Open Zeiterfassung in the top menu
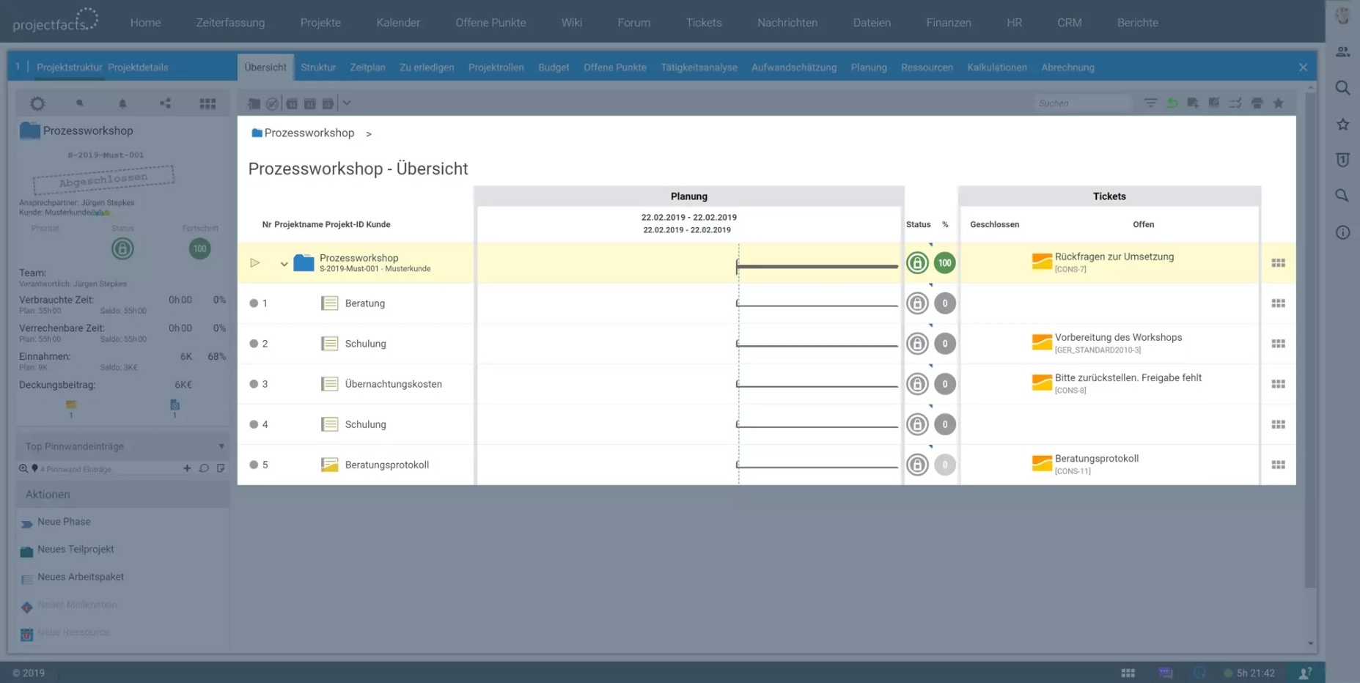1360x683 pixels. 230,23
